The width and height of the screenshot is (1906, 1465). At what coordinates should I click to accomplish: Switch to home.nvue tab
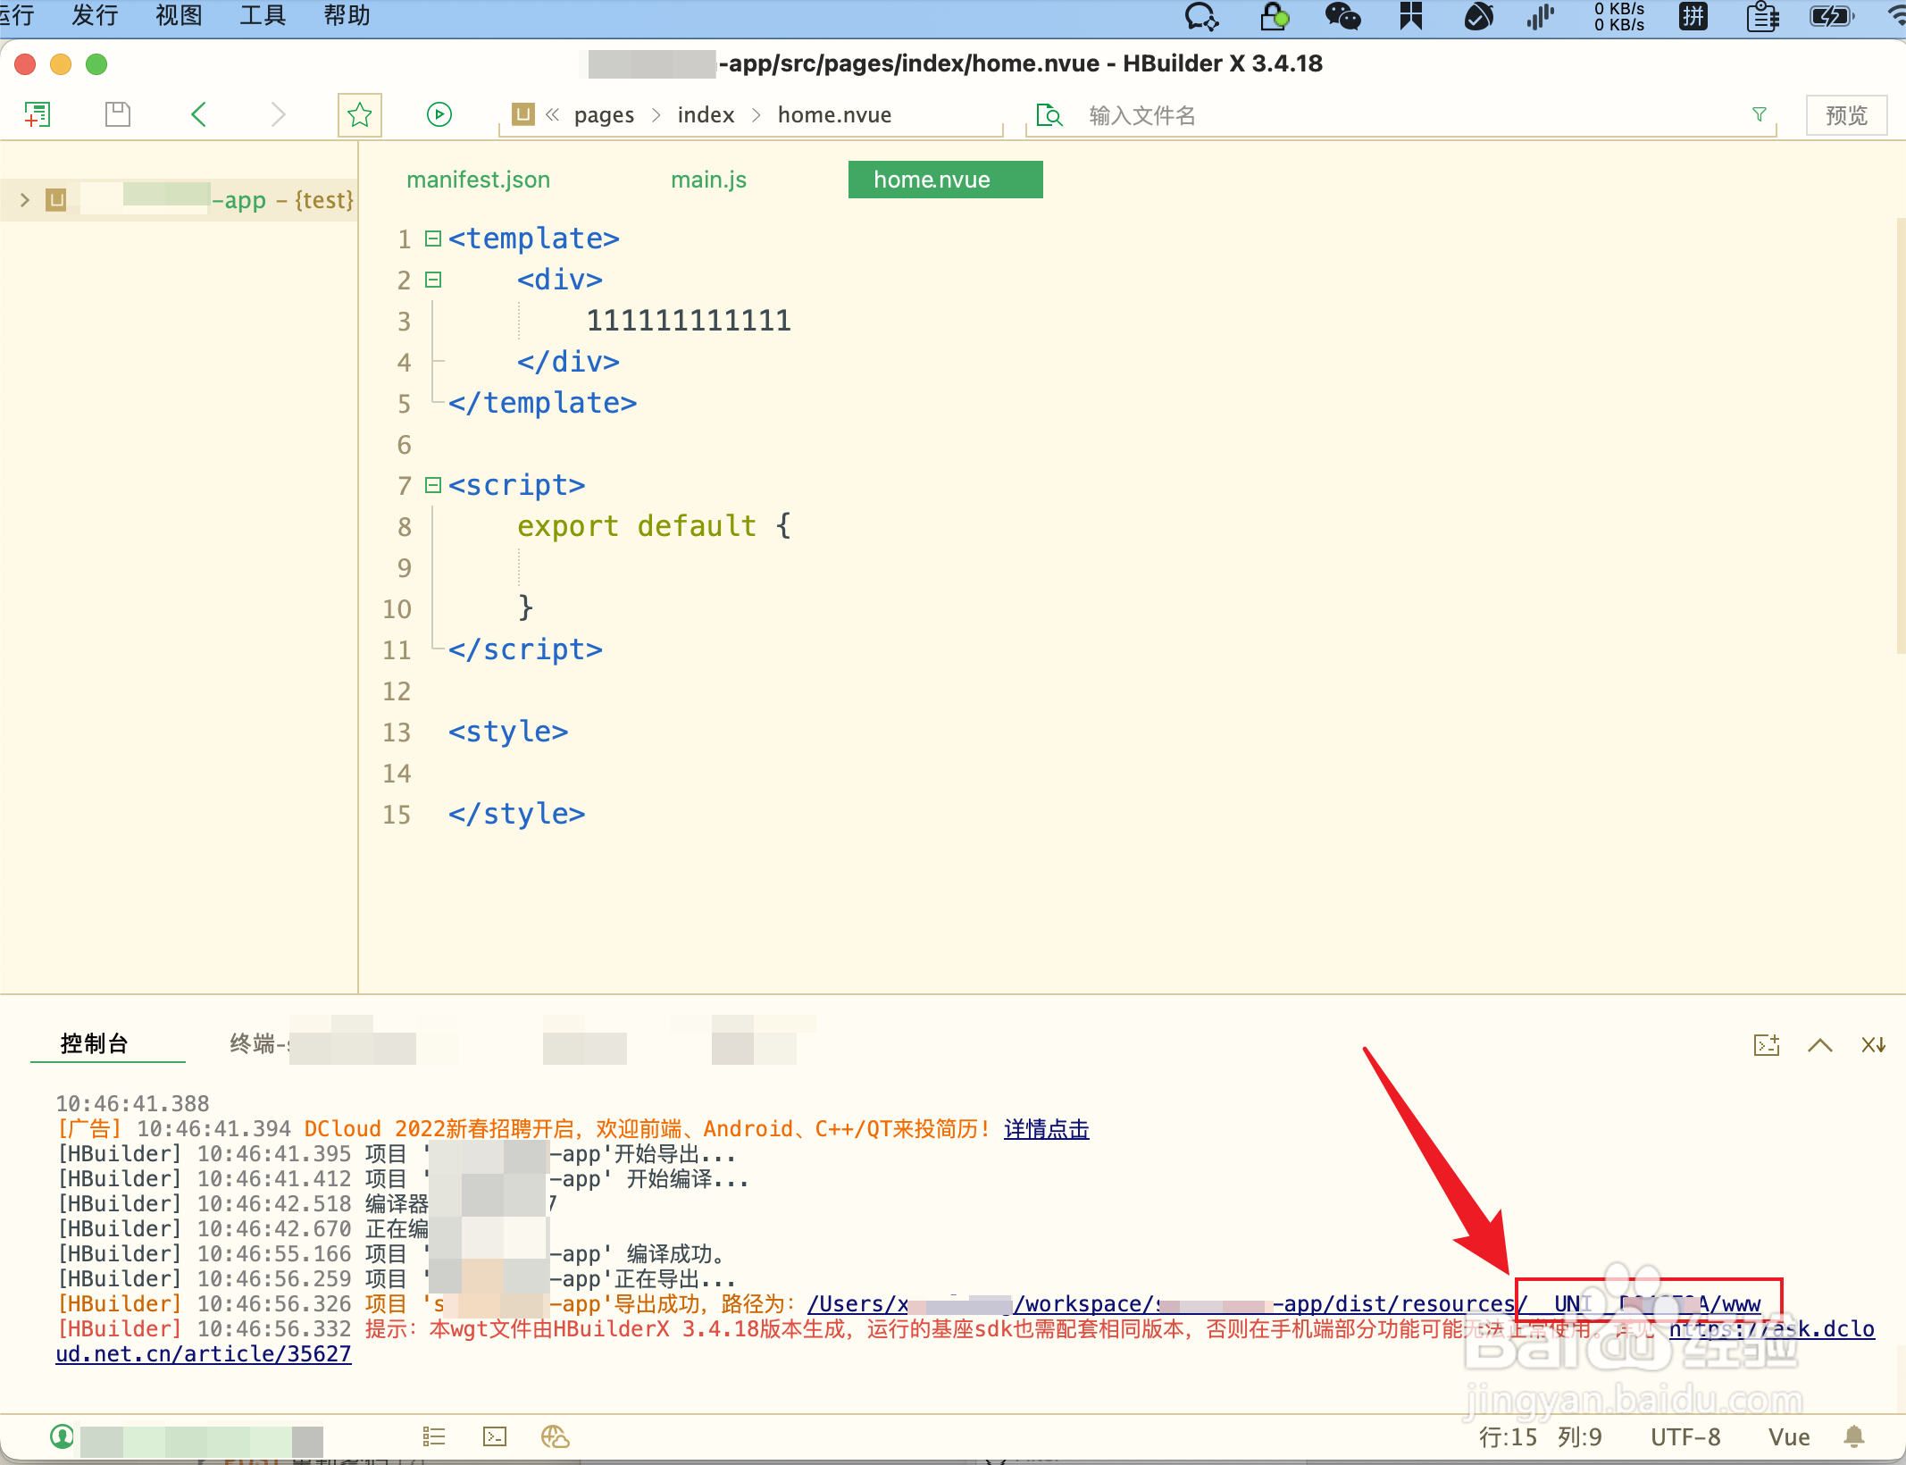(945, 180)
